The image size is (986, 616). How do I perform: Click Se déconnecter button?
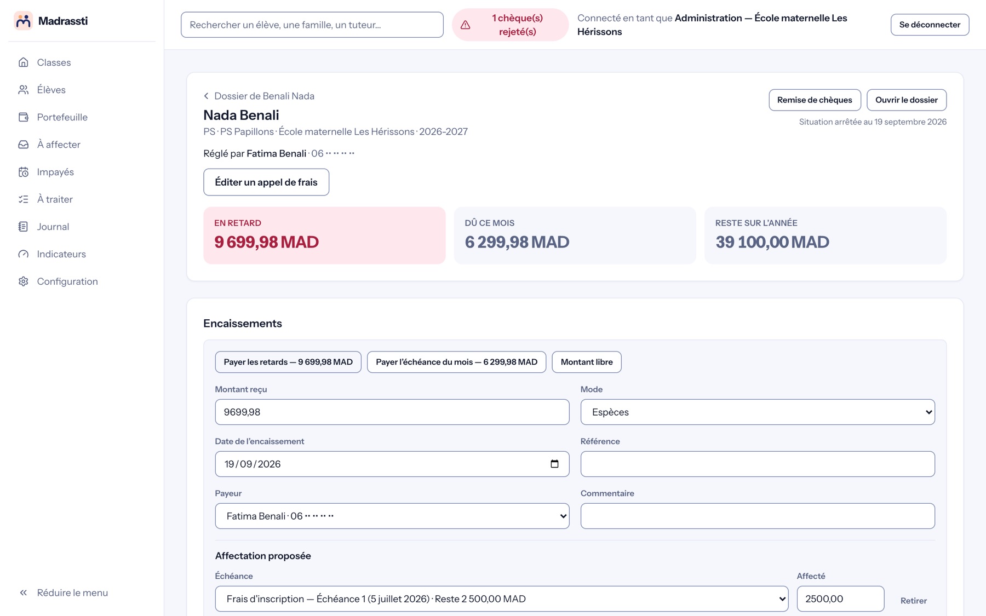(x=930, y=25)
